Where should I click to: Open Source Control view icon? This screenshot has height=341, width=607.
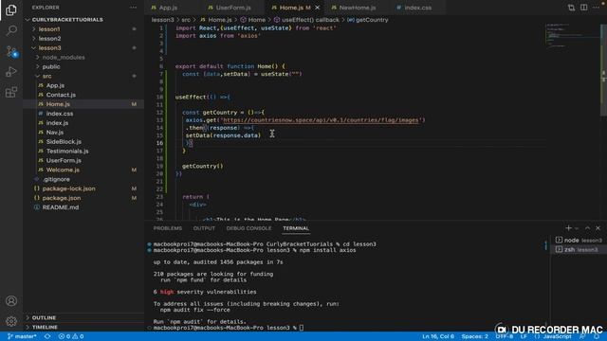point(11,51)
